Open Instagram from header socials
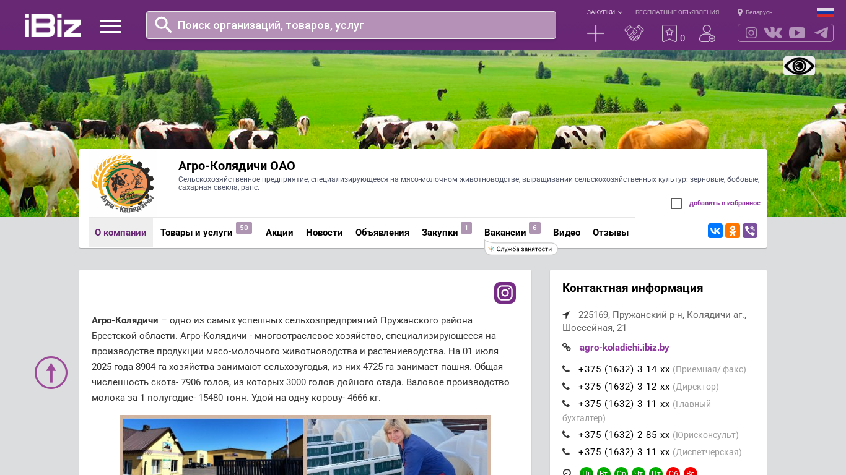Screen dimensions: 846x475 pyautogui.click(x=751, y=33)
